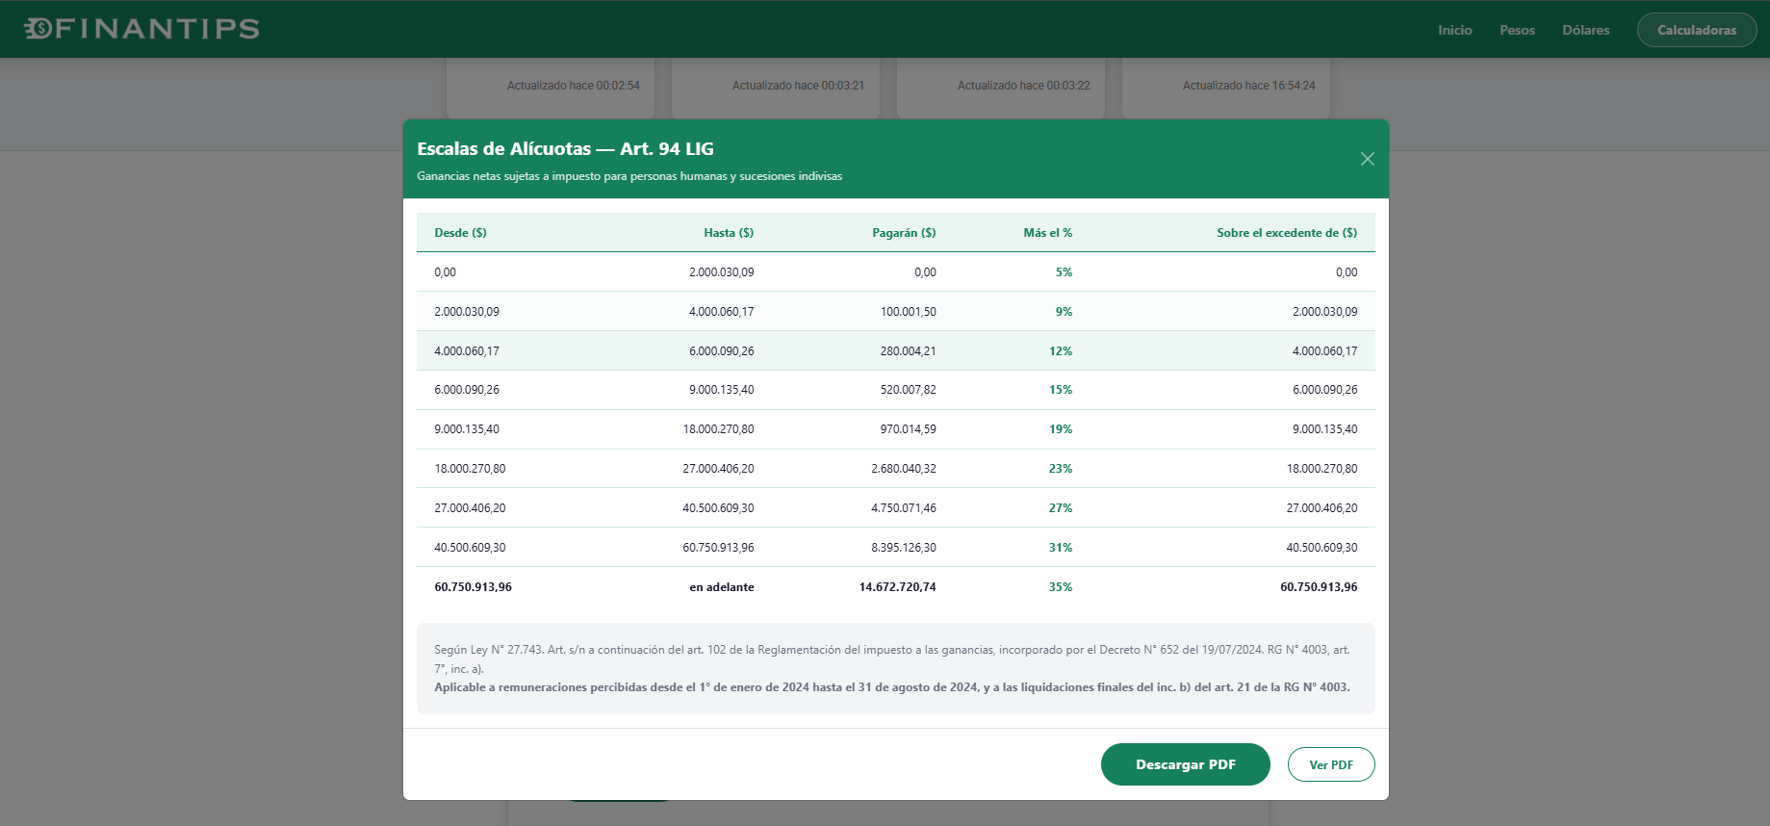1770x826 pixels.
Task: Select the 12% rate cell
Action: tap(1061, 351)
